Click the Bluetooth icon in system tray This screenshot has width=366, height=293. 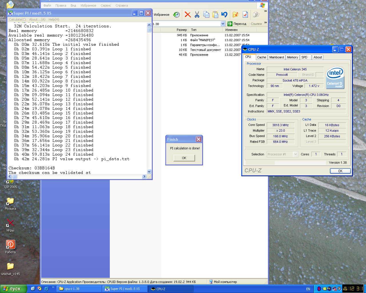click(x=319, y=289)
